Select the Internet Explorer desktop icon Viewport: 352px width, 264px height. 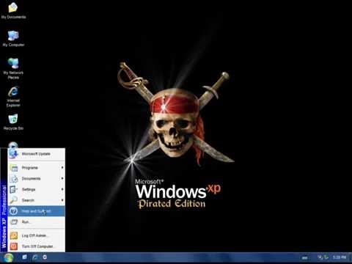click(13, 97)
